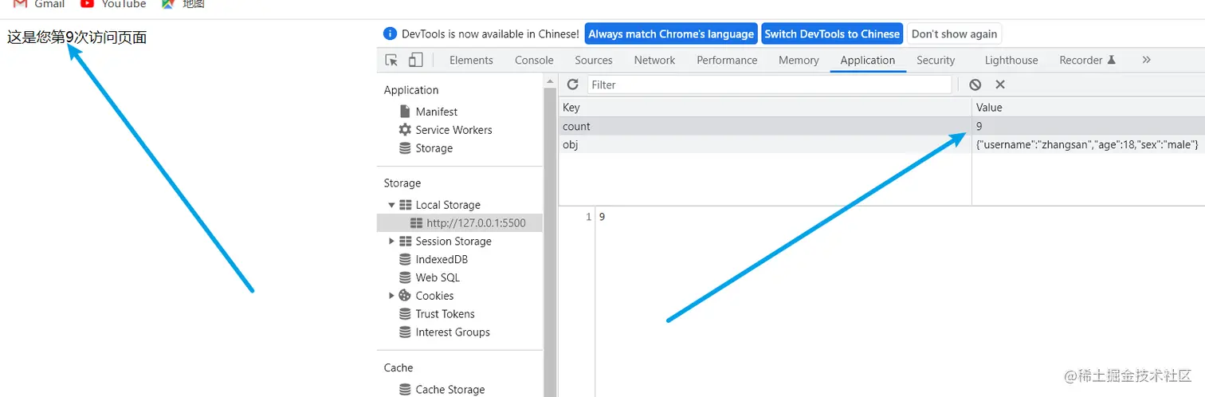Click the Local Storage grid icon
Viewport: 1205px width, 397px height.
[x=406, y=205]
